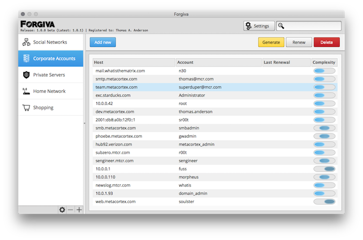This screenshot has height=240, width=363.
Task: Adjust complexity slider for phoebe.metacortex.com
Action: pos(324,136)
